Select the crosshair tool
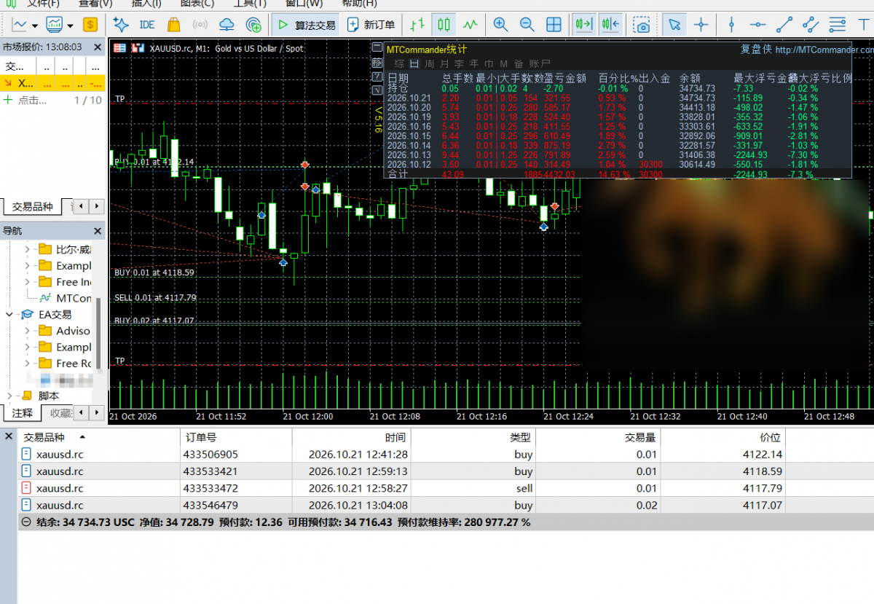 coord(701,25)
